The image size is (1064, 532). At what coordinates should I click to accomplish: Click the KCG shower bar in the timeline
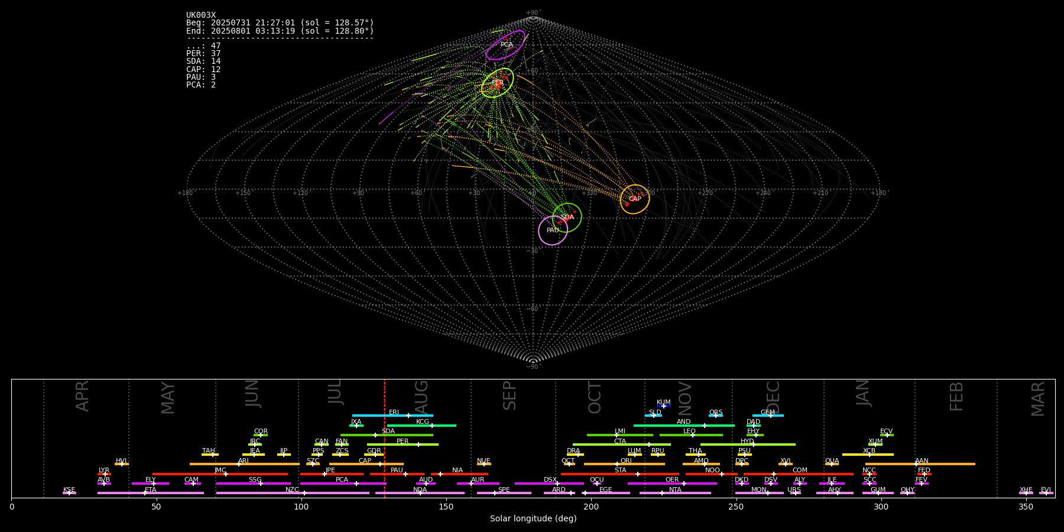click(x=421, y=425)
